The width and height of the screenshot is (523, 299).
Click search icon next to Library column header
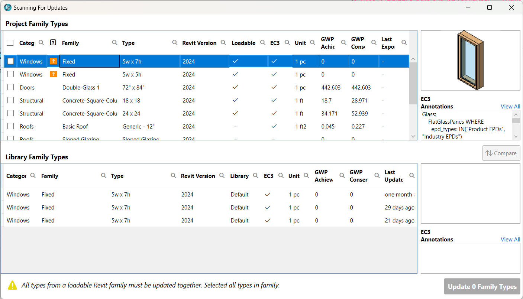pyautogui.click(x=256, y=176)
